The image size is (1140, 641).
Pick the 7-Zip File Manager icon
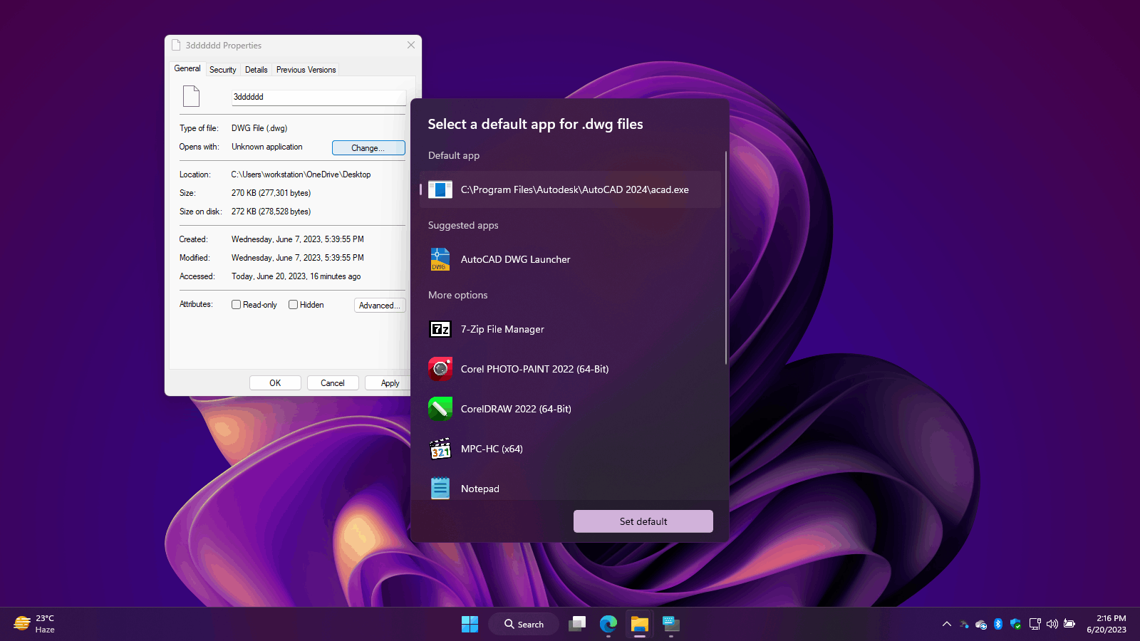[x=440, y=329]
